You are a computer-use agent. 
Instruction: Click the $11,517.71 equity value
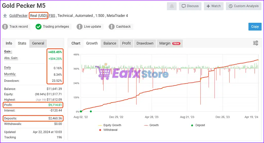(x=54, y=94)
